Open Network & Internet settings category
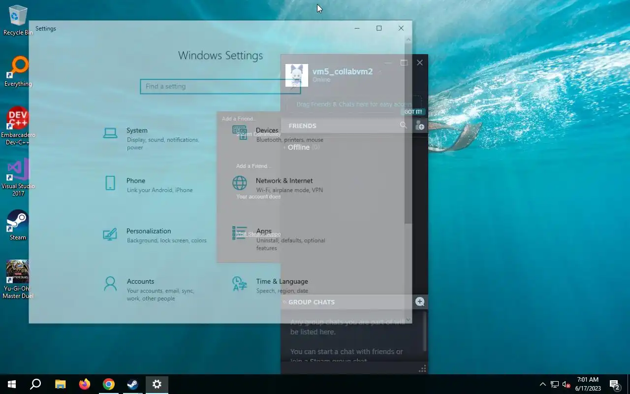630x394 pixels. [x=278, y=185]
